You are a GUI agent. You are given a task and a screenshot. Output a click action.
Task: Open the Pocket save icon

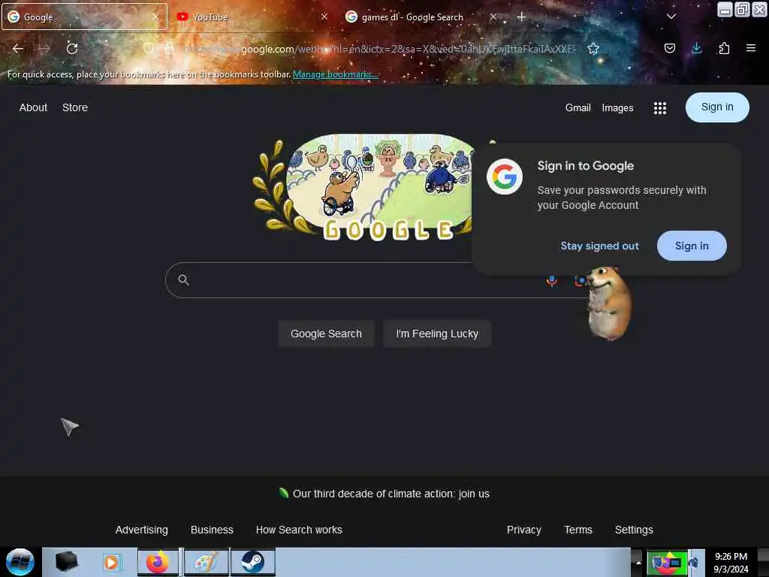coord(669,48)
